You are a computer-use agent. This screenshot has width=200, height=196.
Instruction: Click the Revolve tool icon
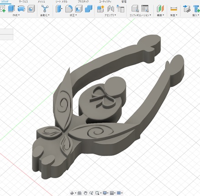[21, 9]
